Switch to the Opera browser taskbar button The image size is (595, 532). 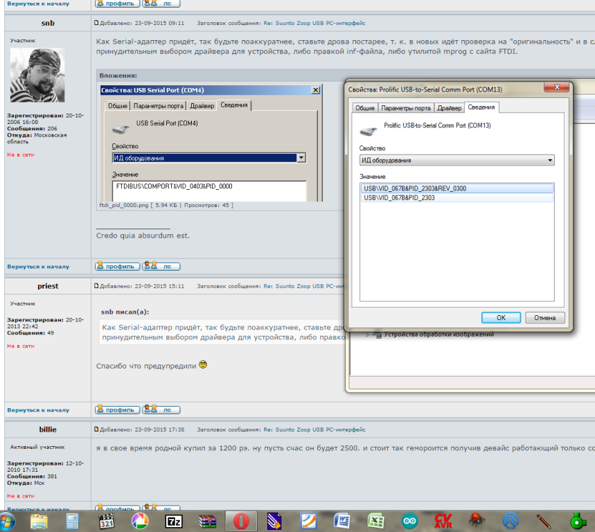[241, 521]
